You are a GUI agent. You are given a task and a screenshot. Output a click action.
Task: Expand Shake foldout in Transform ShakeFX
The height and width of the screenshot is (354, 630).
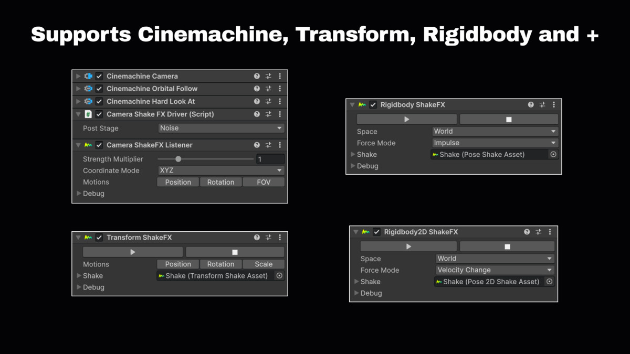pyautogui.click(x=79, y=275)
